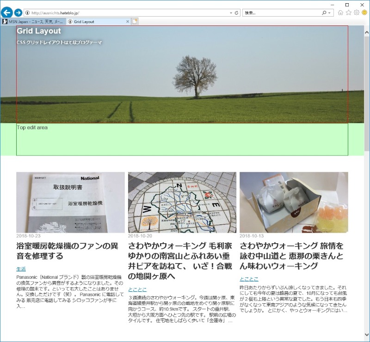The image size is (370, 342).
Task: Click the Grid Layout blog title link
Action: [x=39, y=31]
